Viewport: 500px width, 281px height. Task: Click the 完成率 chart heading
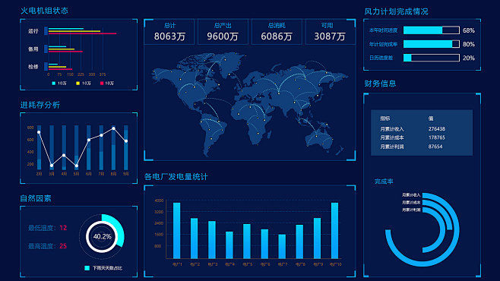384,182
